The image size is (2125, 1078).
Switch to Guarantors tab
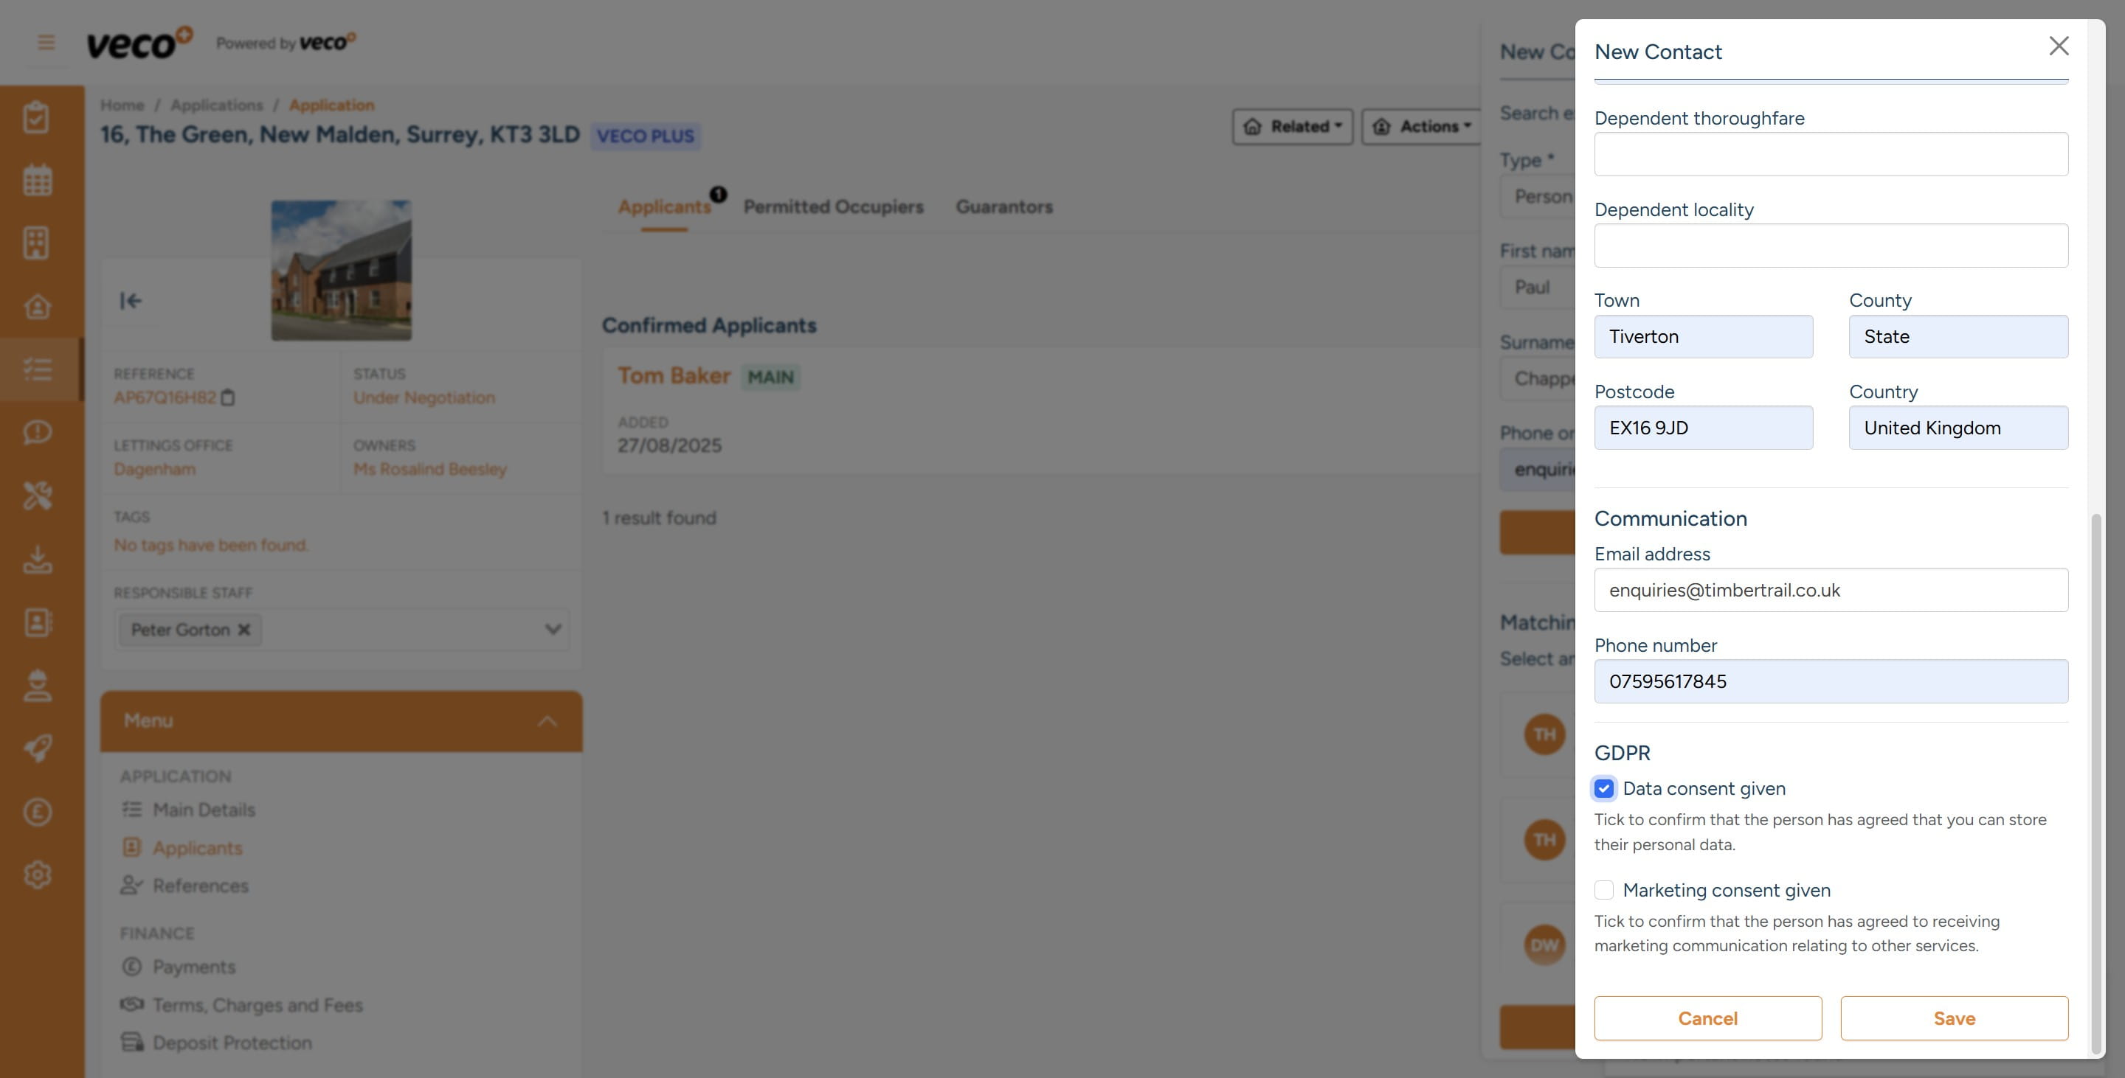point(1004,207)
